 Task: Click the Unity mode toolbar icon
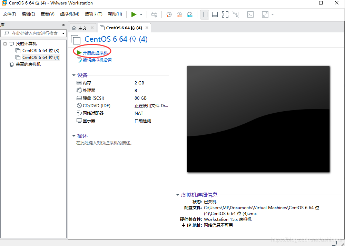click(236, 14)
